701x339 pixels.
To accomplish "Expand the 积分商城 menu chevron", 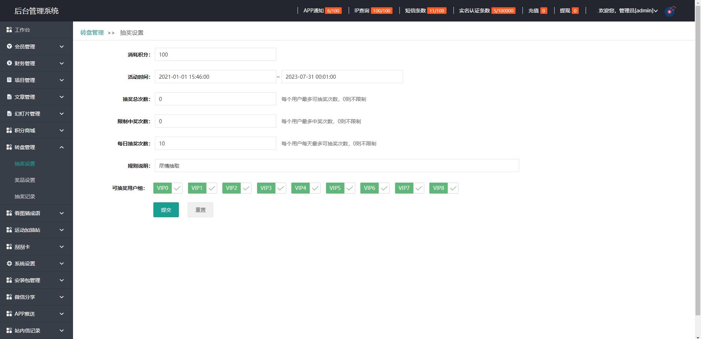I will click(x=62, y=130).
